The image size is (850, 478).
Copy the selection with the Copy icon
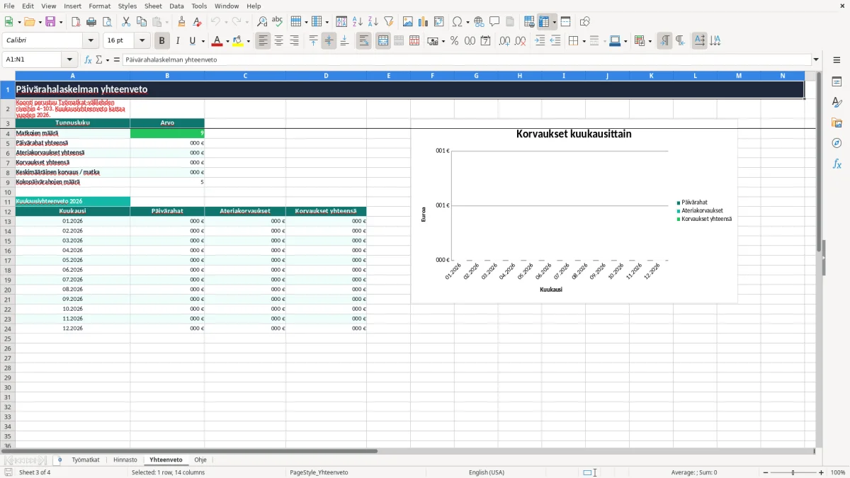[141, 22]
